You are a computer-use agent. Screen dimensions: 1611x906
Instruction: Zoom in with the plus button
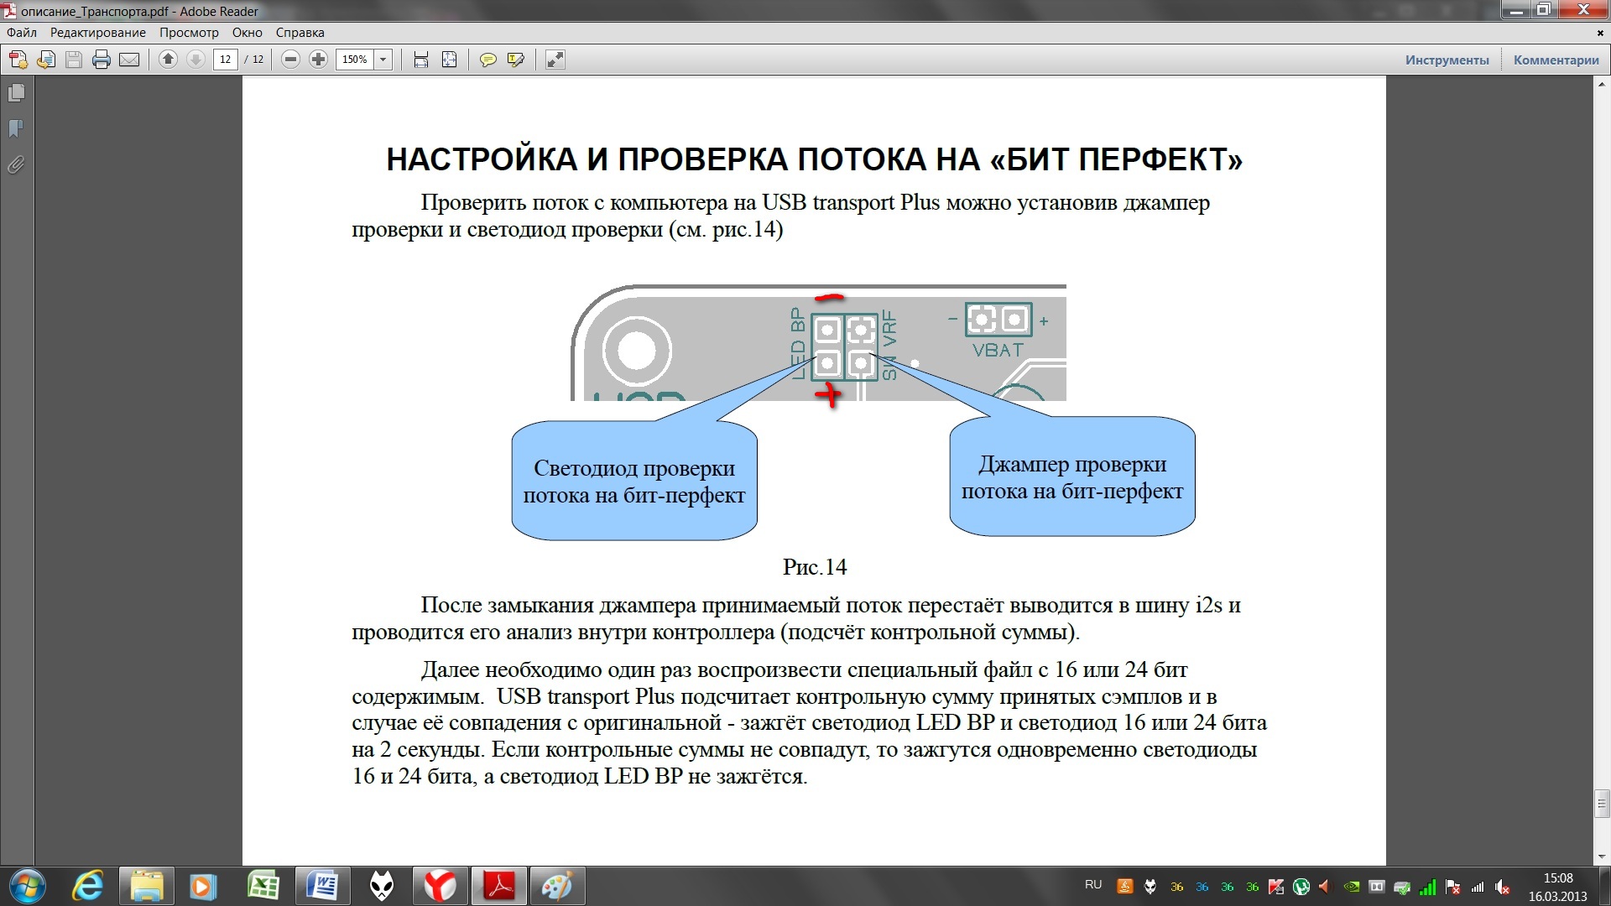click(318, 60)
